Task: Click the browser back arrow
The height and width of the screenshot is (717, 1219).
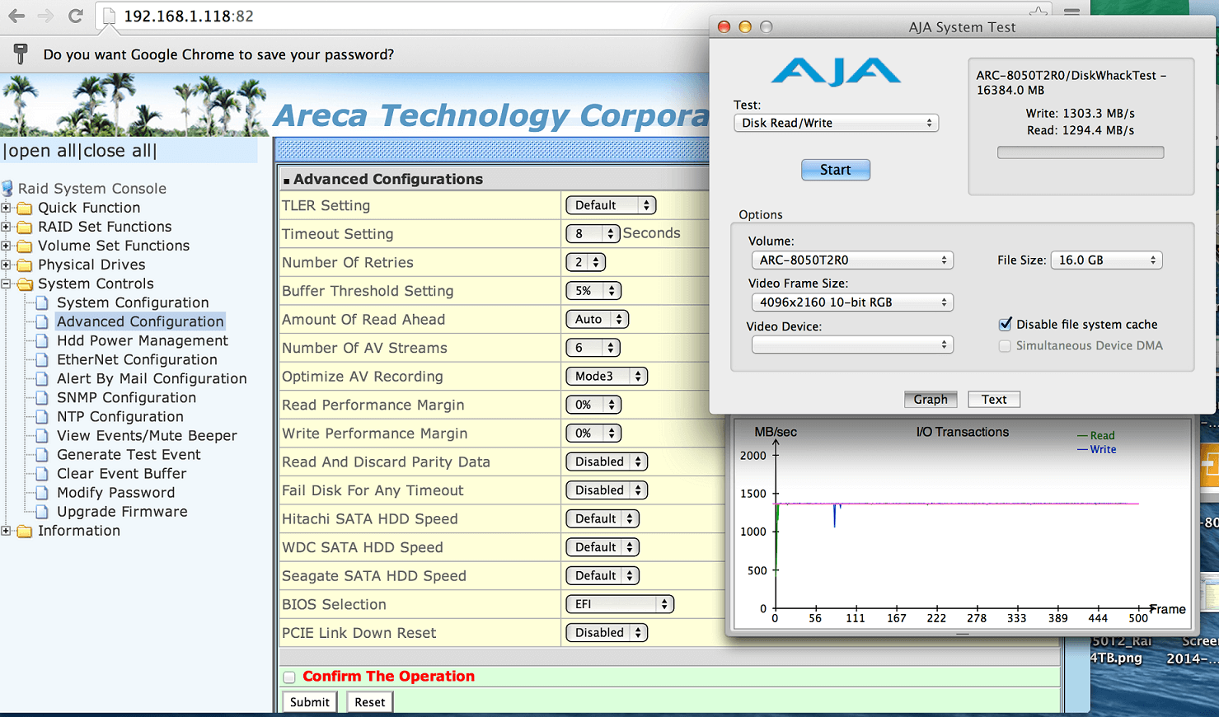Action: [16, 16]
